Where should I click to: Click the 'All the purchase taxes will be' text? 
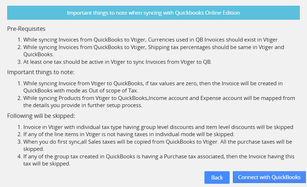[256, 142]
